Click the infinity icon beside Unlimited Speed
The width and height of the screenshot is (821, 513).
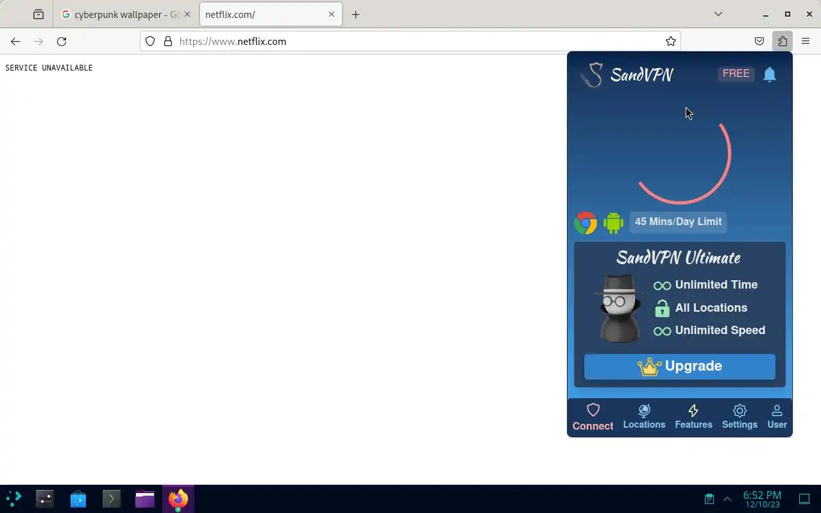(x=662, y=331)
